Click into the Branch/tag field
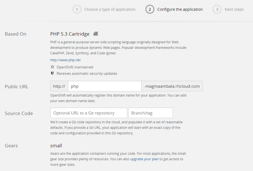253x171 pixels. tap(150, 113)
